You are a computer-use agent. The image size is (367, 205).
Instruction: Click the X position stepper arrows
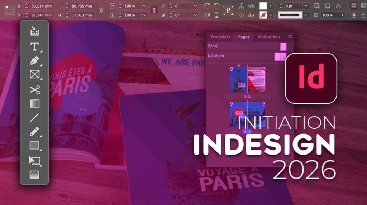(27, 6)
